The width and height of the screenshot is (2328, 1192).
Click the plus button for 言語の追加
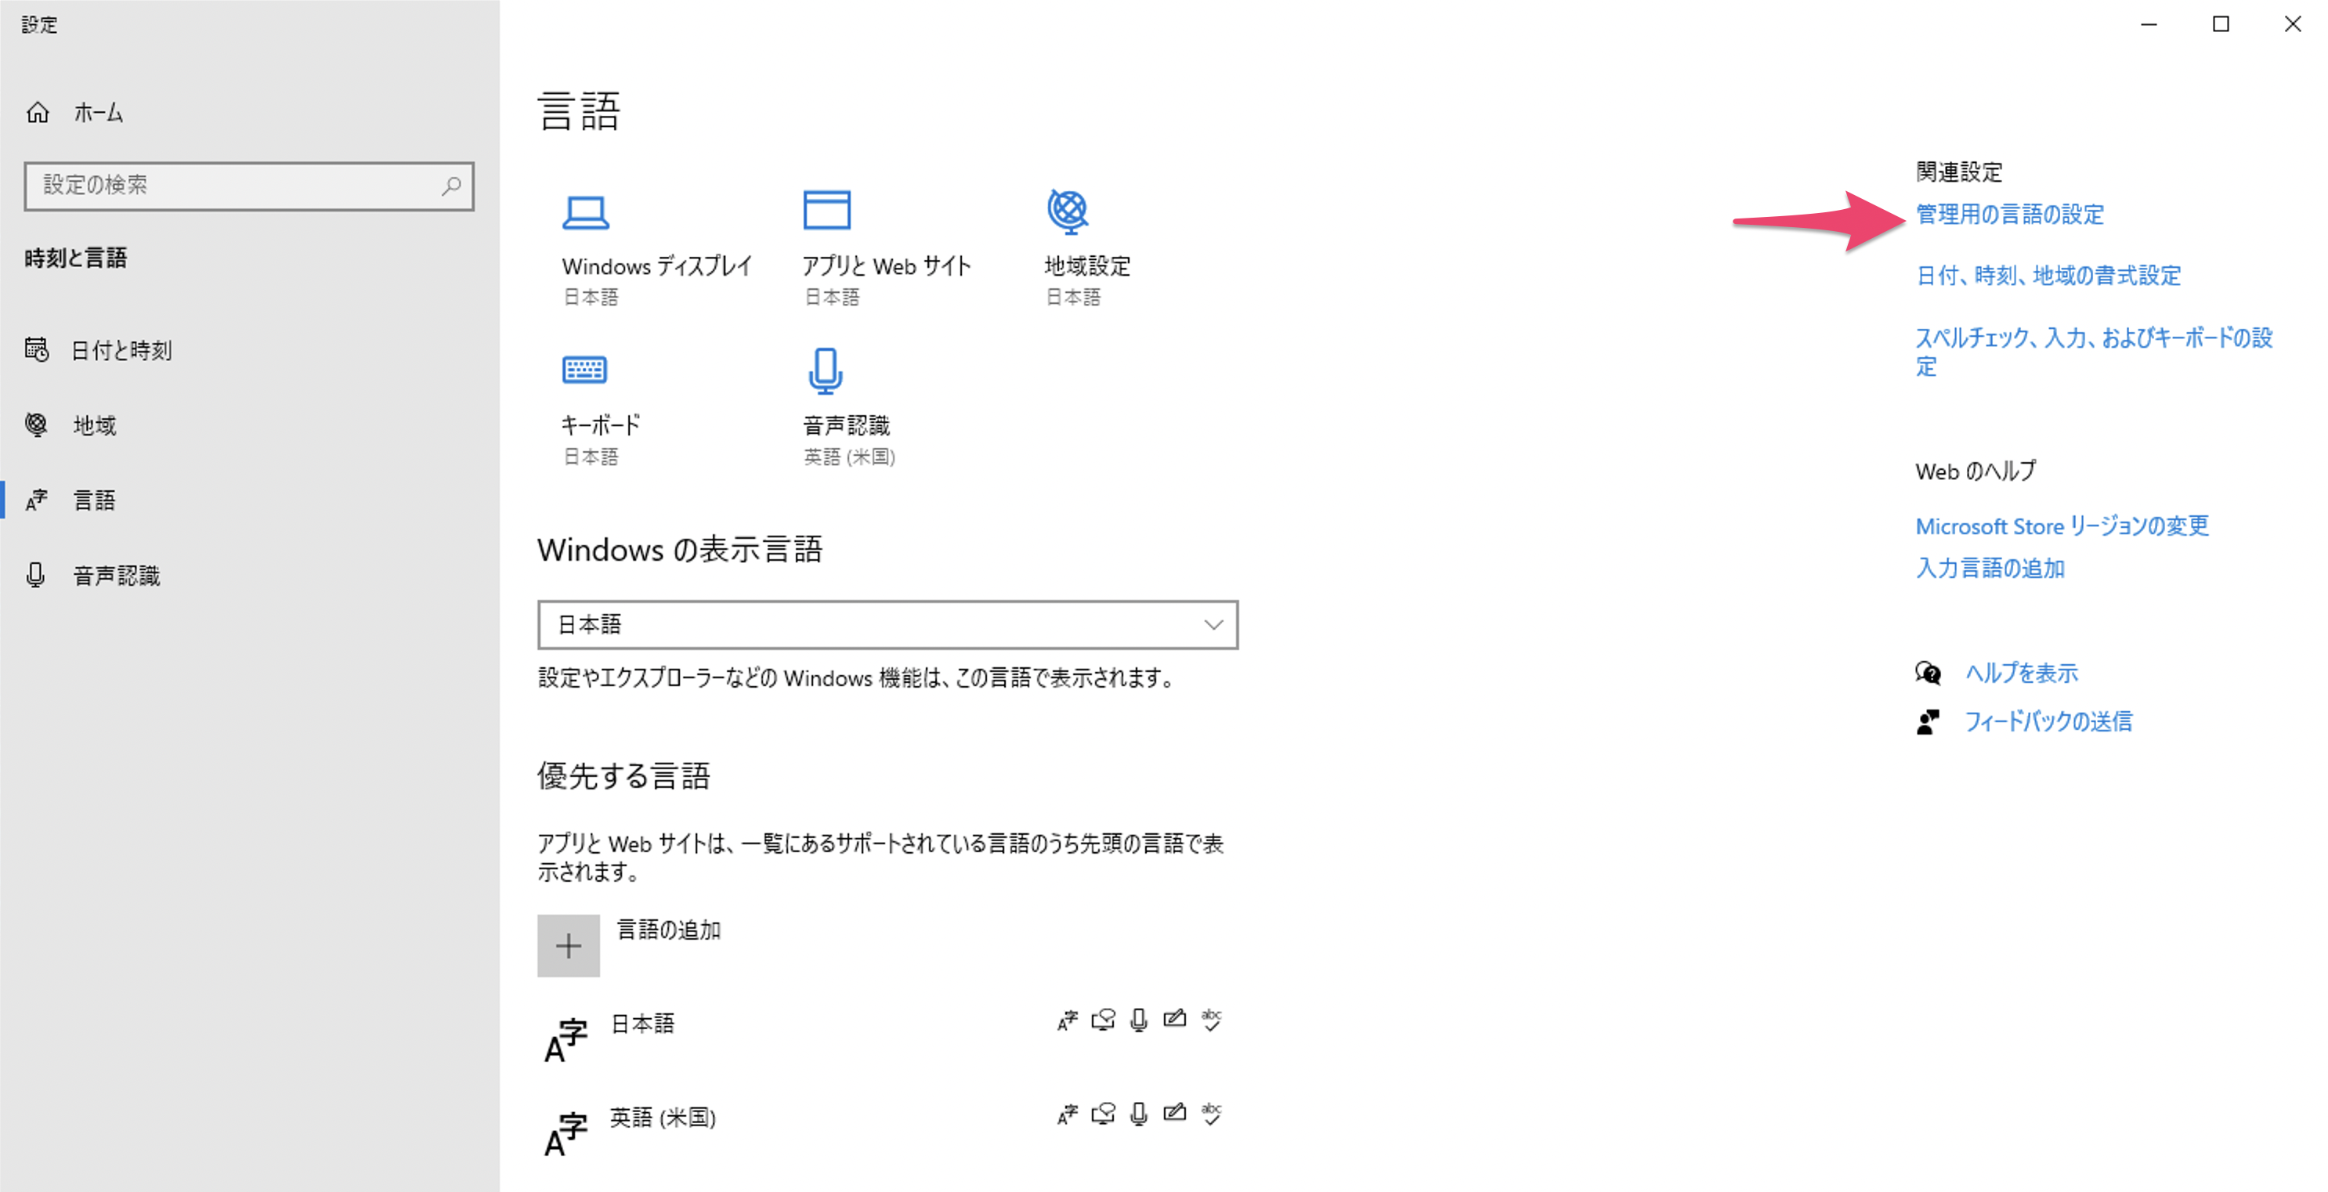[569, 945]
